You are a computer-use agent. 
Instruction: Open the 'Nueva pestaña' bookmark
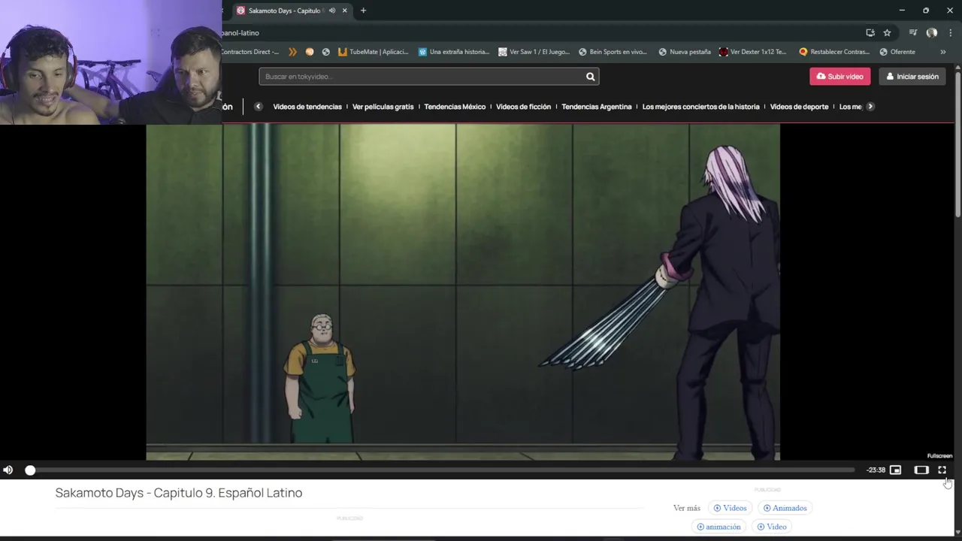(x=685, y=52)
